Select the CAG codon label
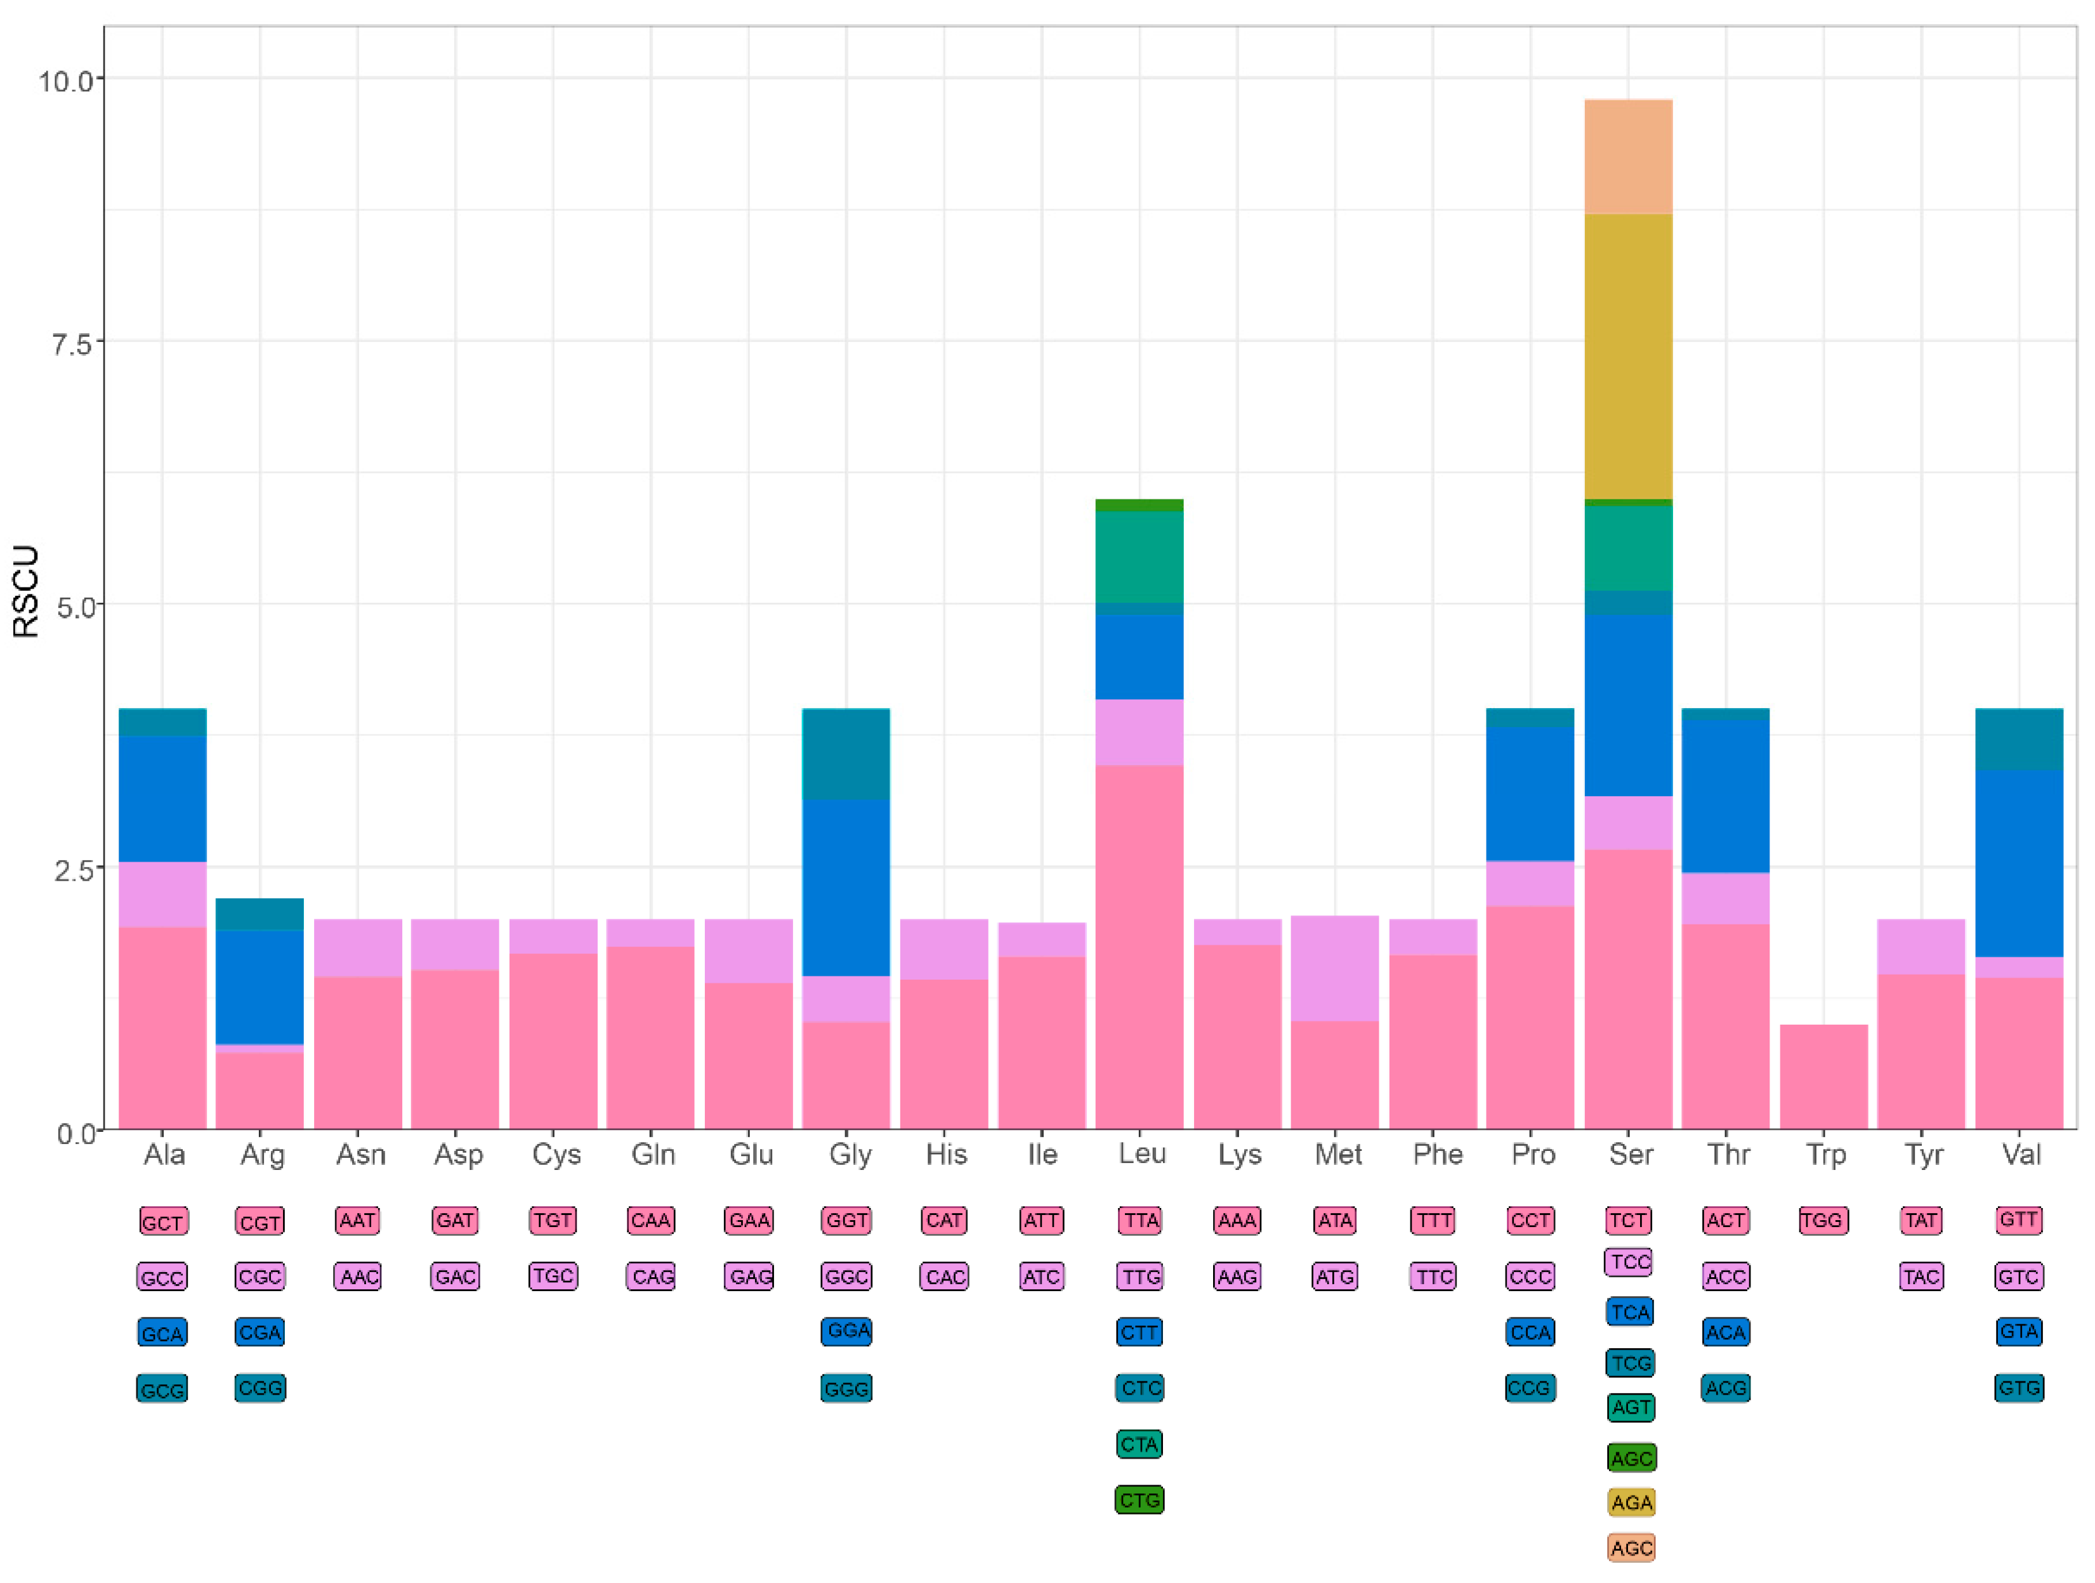Screen dimensions: 2095x1583 tap(651, 1276)
